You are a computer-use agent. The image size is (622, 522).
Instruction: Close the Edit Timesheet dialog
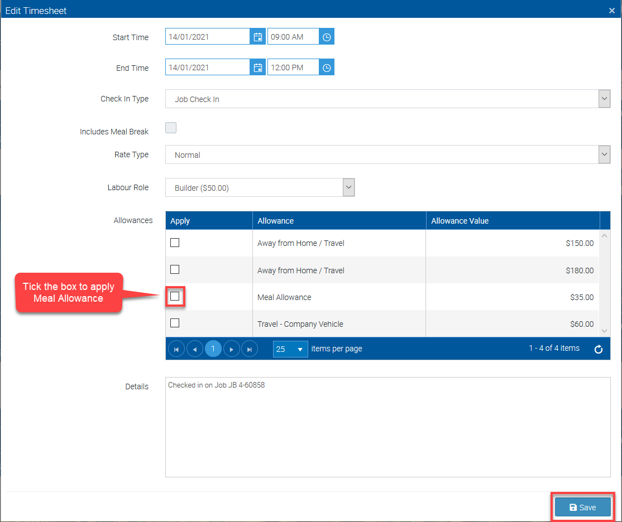[612, 11]
